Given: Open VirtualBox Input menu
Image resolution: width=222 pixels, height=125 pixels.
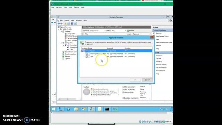Looking at the screenshot, I should pyautogui.click(x=70, y=7).
